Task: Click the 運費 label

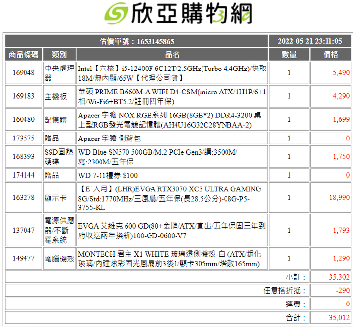Action: [296, 304]
